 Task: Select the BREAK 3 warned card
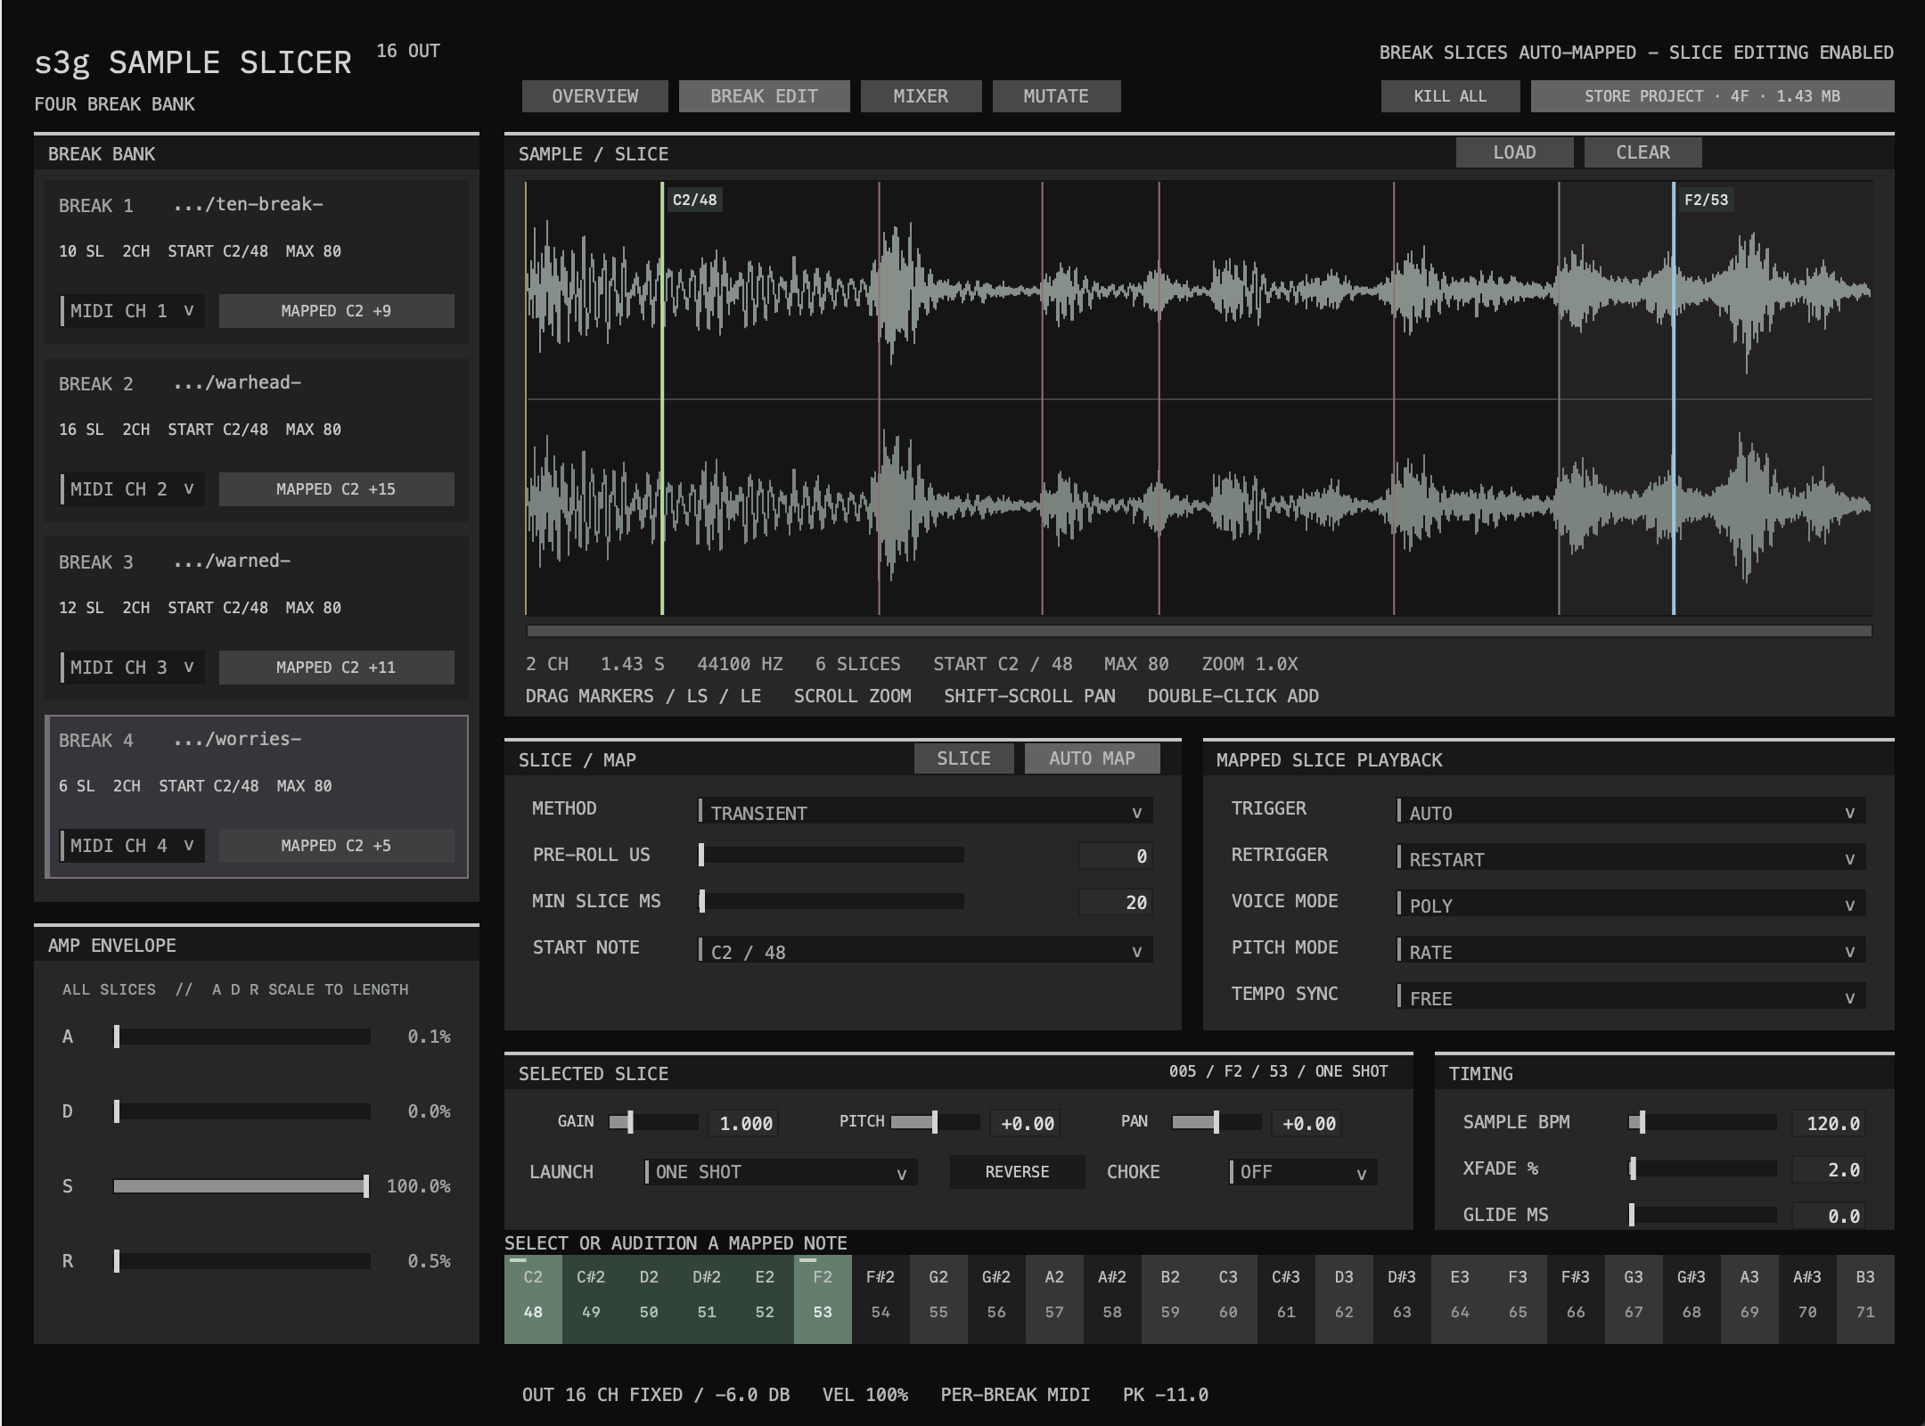(x=257, y=619)
